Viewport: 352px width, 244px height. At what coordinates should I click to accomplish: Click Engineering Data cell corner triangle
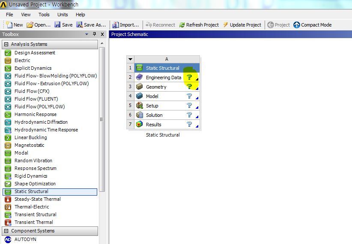197,79
